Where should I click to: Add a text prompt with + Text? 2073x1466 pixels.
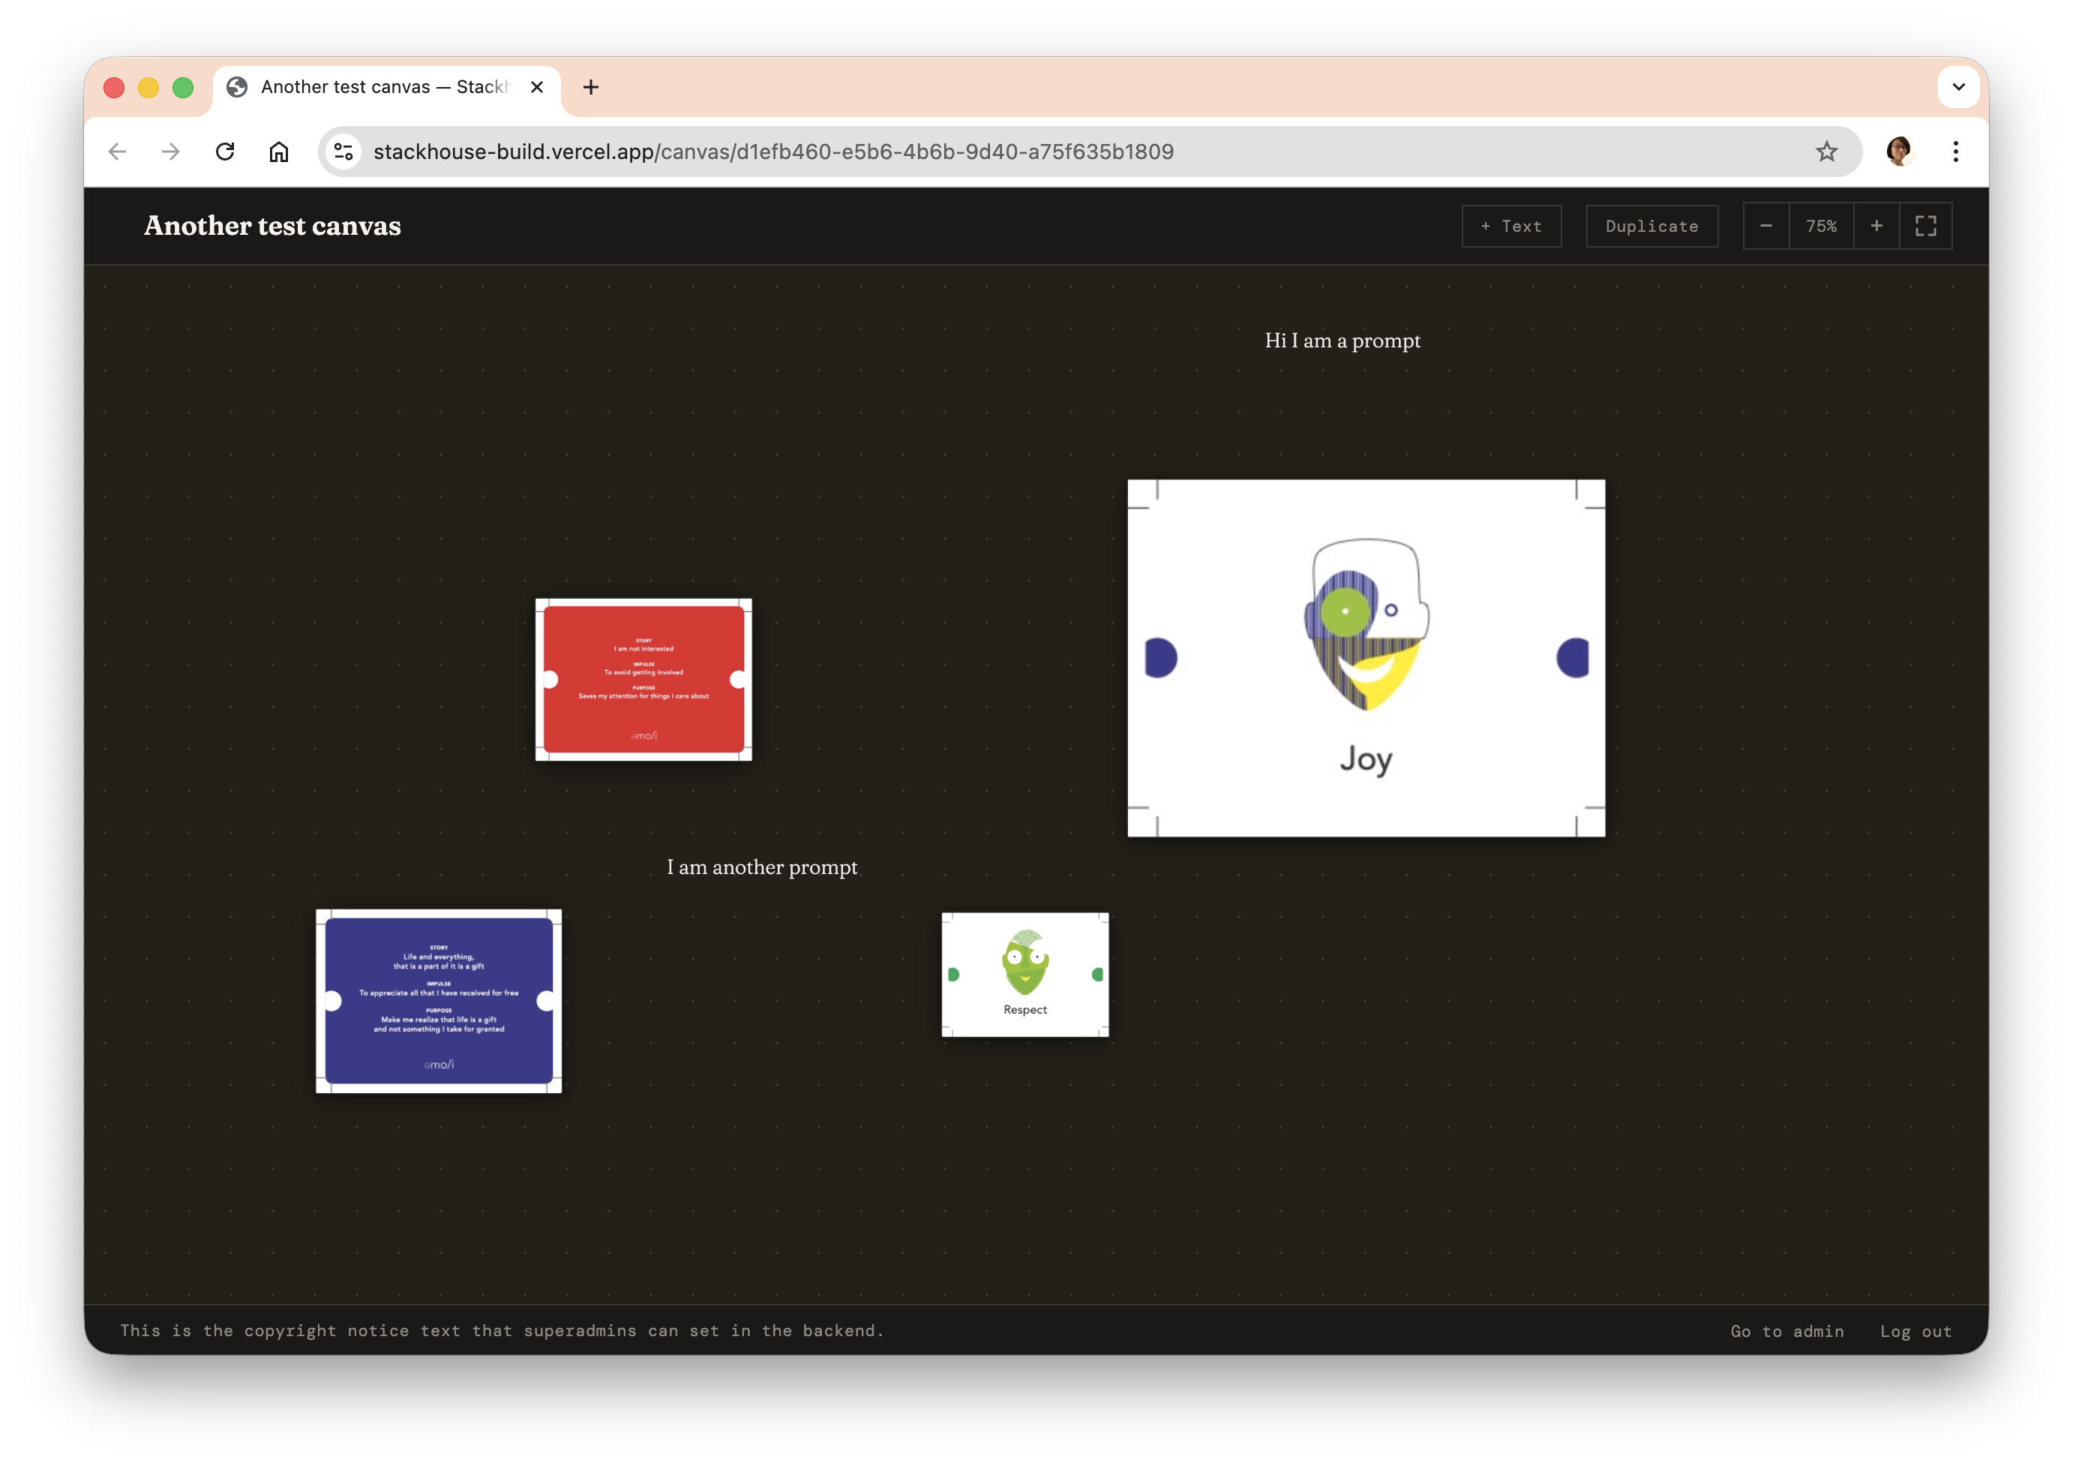1511,226
